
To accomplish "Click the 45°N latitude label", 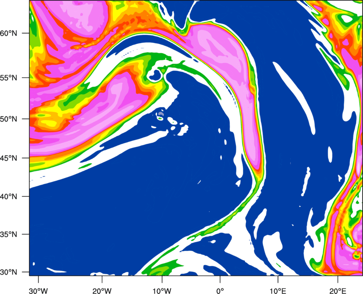I will [x=9, y=158].
